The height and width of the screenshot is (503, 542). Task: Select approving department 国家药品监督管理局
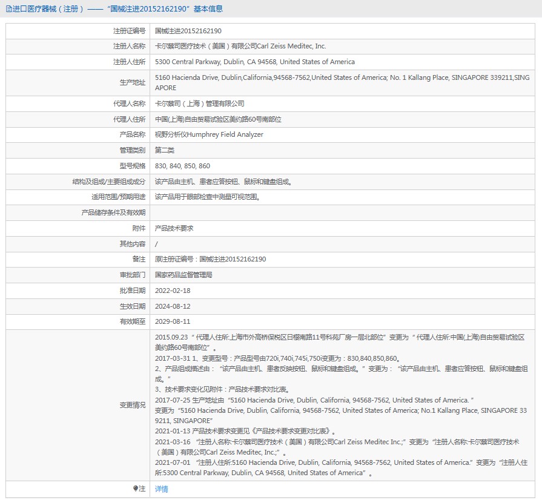coord(183,275)
